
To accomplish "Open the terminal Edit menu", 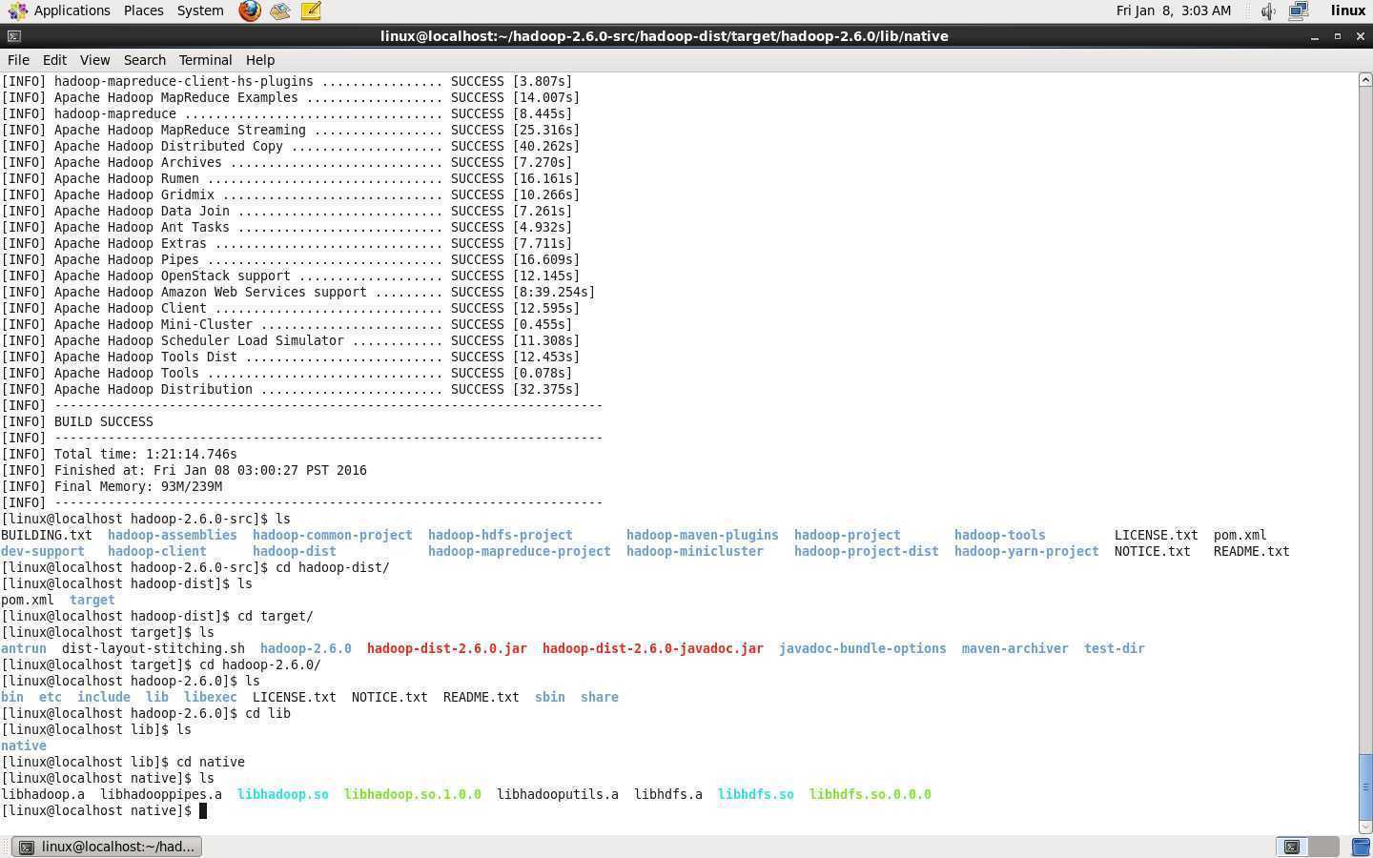I will [54, 59].
